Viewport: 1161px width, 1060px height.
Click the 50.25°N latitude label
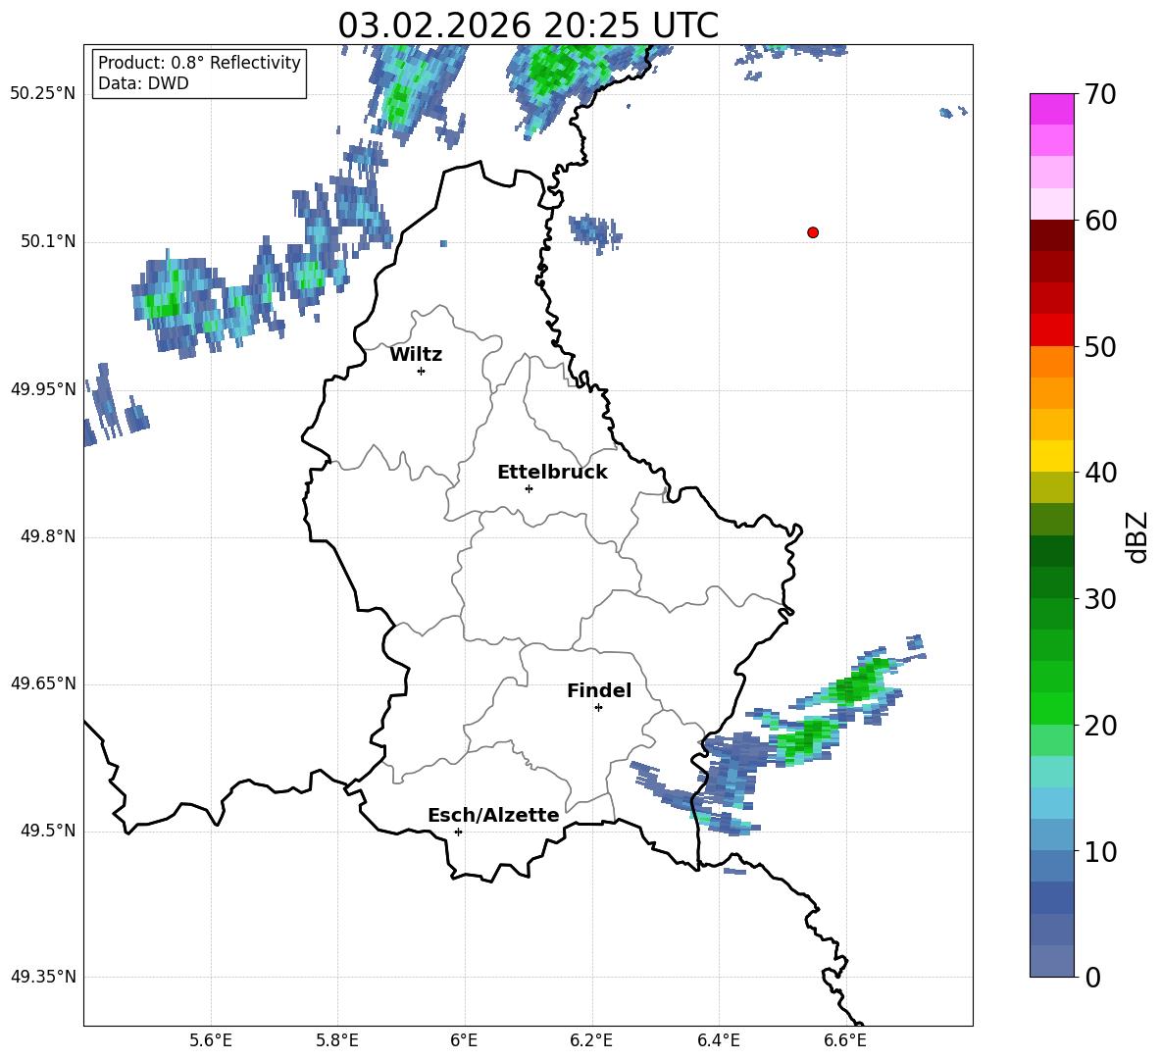coord(43,94)
